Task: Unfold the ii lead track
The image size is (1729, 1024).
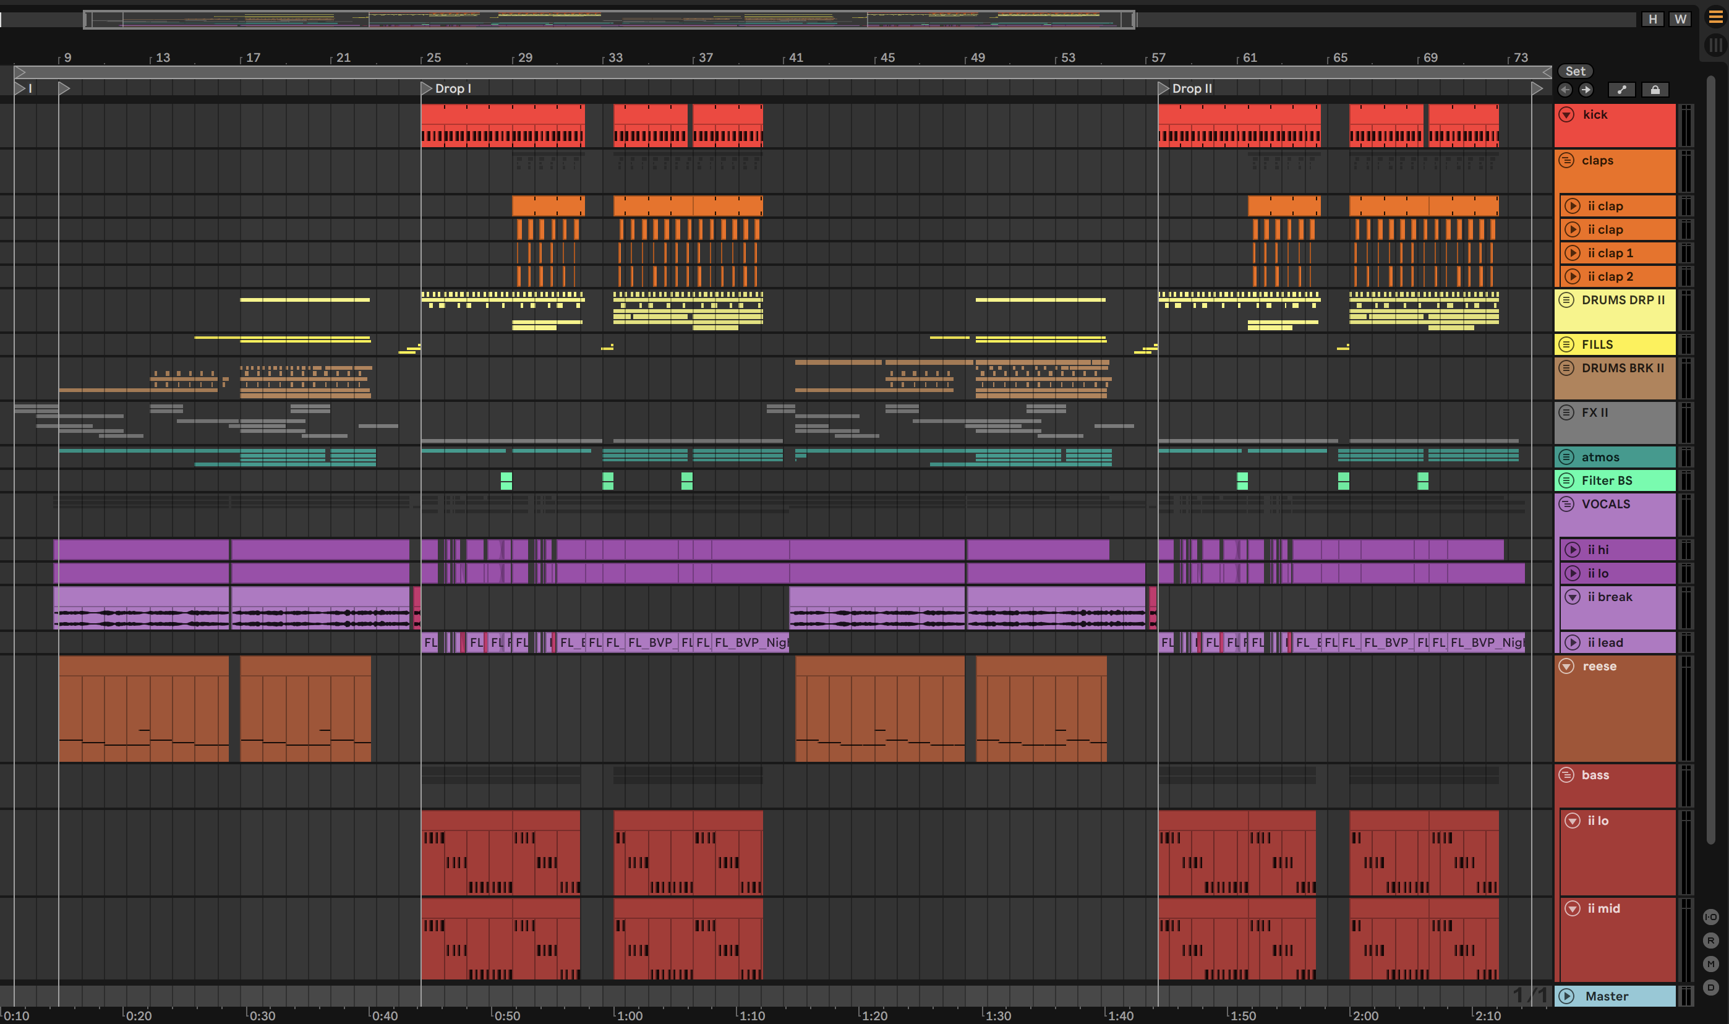Action: pos(1573,642)
